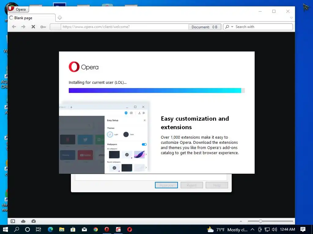Screen dimensions: 313x234
Task: Stop page loading with X icon
Action: [x=33, y=27]
